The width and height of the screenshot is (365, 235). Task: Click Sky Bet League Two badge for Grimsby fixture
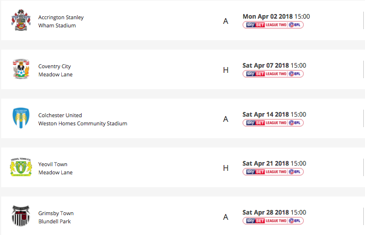click(x=273, y=221)
